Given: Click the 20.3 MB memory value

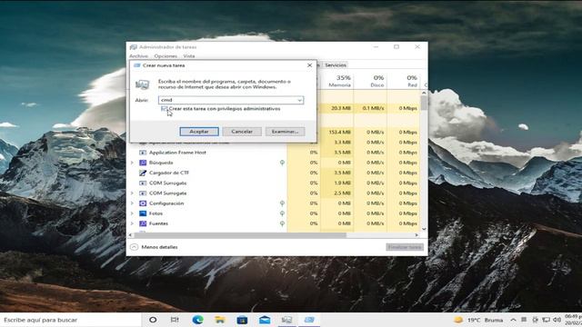Looking at the screenshot, I should 341,108.
